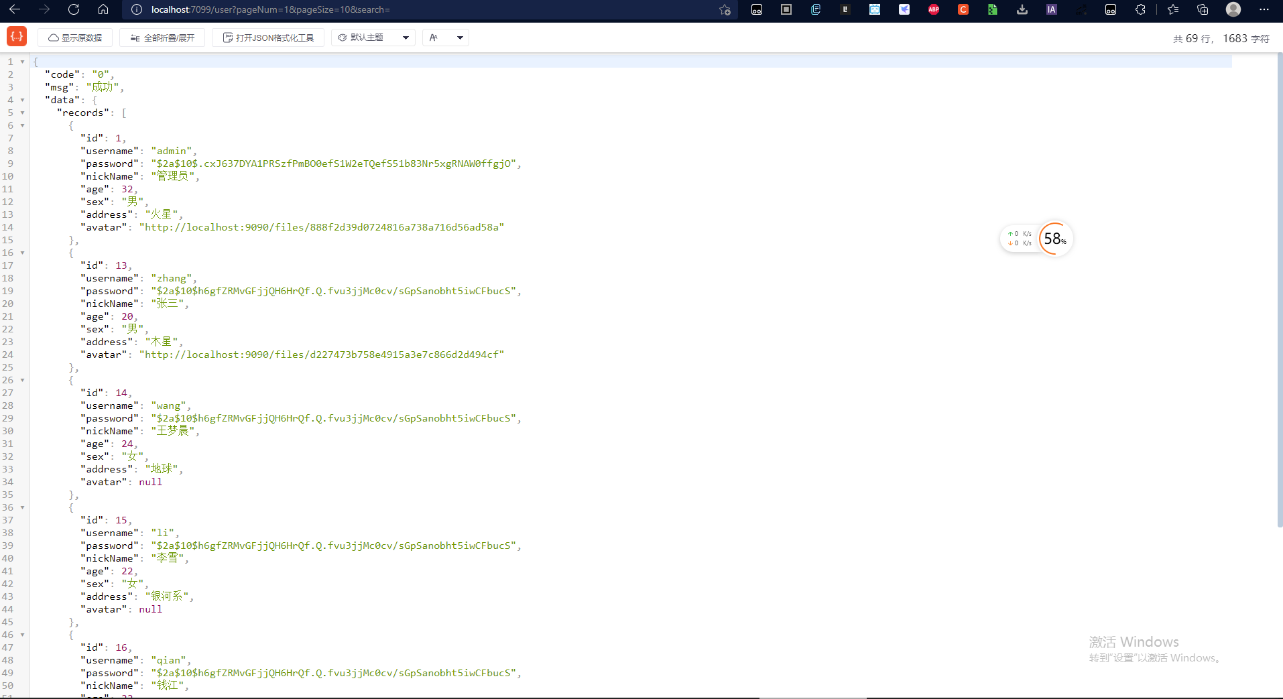The height and width of the screenshot is (699, 1283).
Task: Click the "管理员" nickName value
Action: [173, 176]
